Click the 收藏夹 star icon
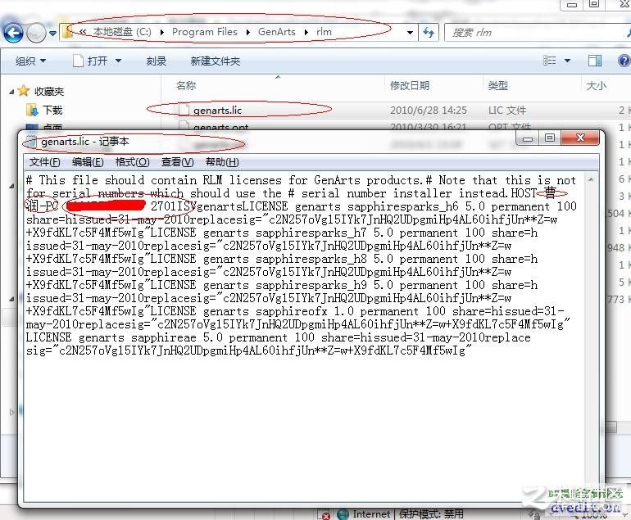 [x=24, y=91]
